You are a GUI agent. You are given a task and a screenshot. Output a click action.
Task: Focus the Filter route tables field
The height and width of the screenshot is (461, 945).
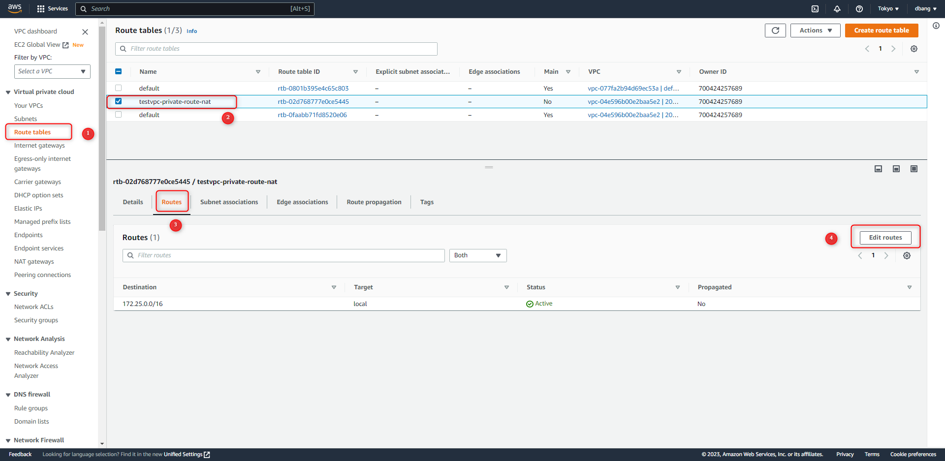[276, 49]
